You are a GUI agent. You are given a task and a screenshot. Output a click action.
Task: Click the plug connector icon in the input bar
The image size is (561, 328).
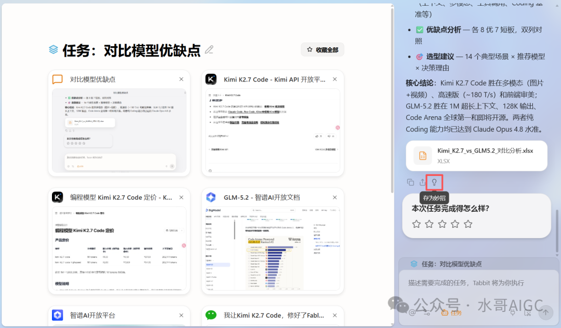pos(513,312)
